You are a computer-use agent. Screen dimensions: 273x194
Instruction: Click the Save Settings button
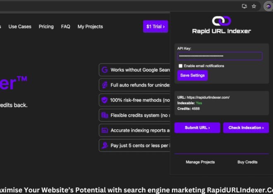(x=192, y=76)
